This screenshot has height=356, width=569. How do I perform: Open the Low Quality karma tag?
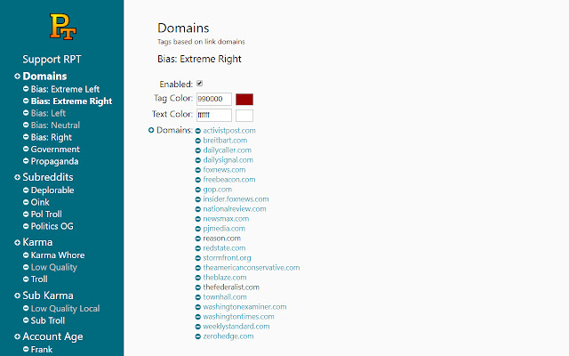click(x=53, y=267)
